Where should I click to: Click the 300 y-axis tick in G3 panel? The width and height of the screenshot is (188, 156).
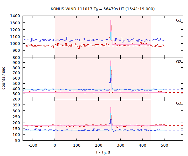[16, 111]
